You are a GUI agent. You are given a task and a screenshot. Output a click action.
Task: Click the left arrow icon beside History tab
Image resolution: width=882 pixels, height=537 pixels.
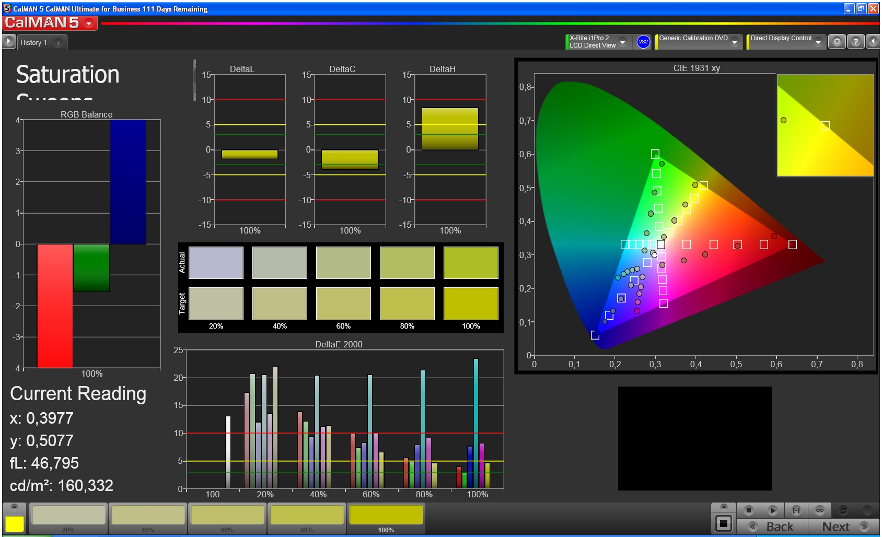pos(9,42)
